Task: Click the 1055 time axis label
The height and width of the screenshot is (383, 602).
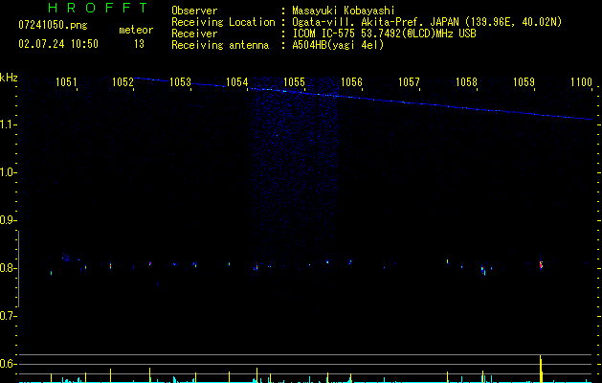Action: click(294, 82)
